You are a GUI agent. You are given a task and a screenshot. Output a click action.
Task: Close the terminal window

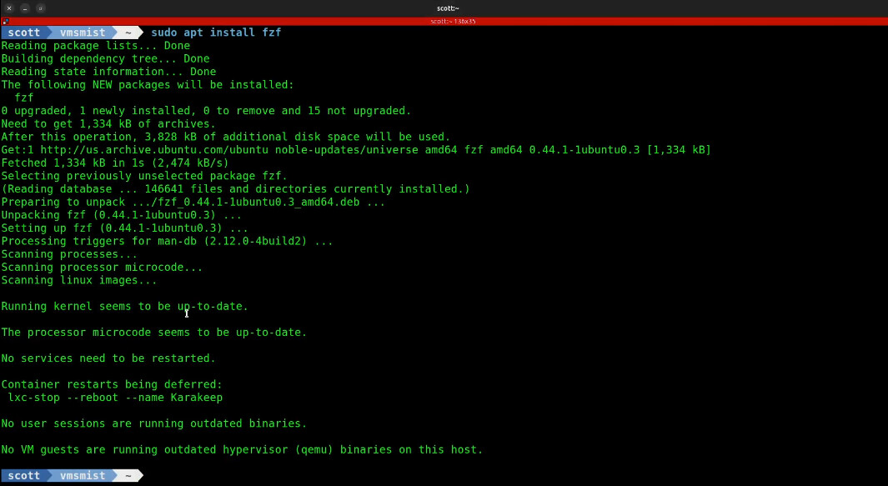[8, 8]
